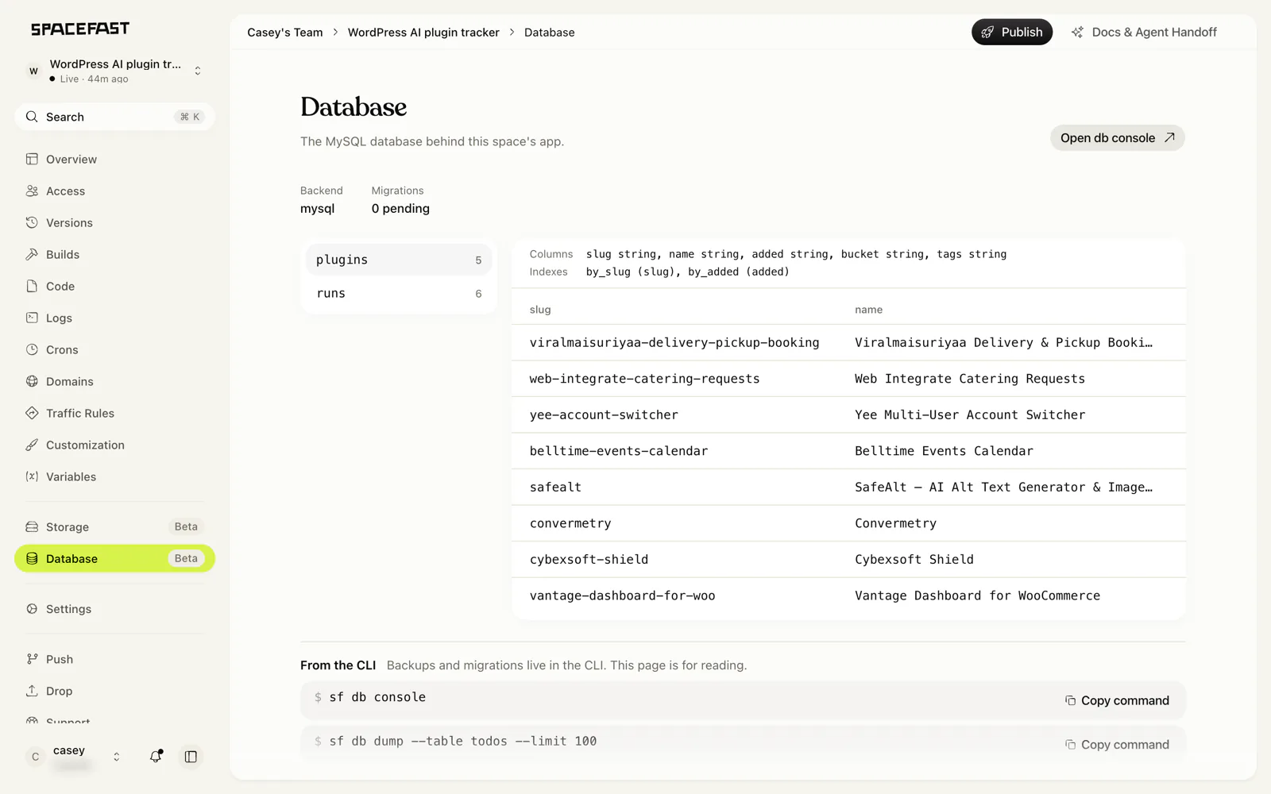Image resolution: width=1271 pixels, height=794 pixels.
Task: Click the convermetry slug cell
Action: pyautogui.click(x=570, y=523)
